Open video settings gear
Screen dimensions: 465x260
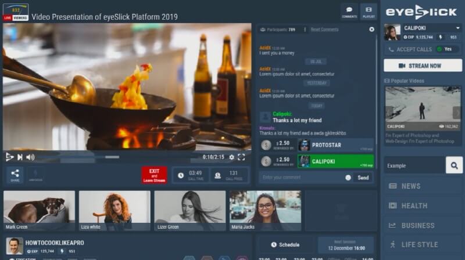pyautogui.click(x=231, y=157)
